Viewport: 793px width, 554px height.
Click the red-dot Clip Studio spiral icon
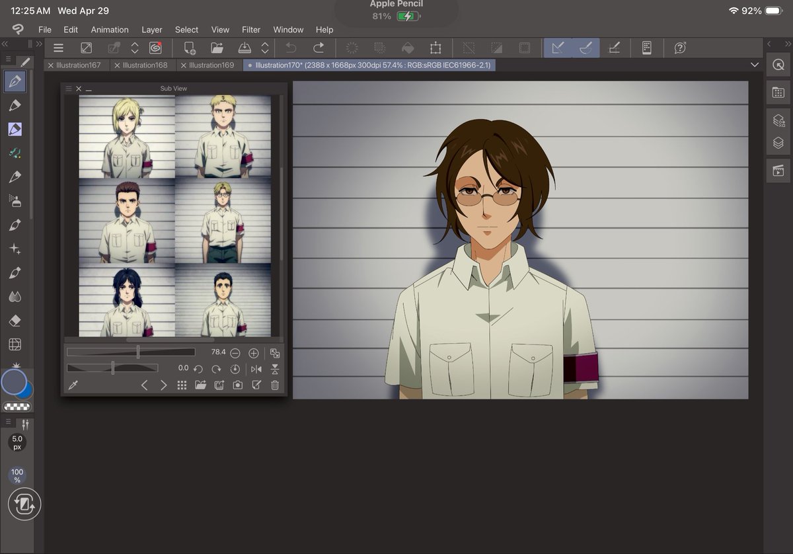pyautogui.click(x=155, y=48)
